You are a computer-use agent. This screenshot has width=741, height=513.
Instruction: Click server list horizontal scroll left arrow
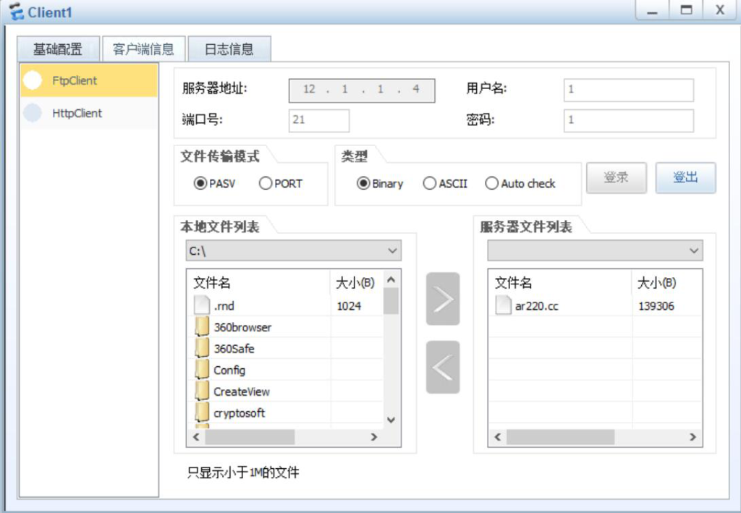(x=497, y=437)
